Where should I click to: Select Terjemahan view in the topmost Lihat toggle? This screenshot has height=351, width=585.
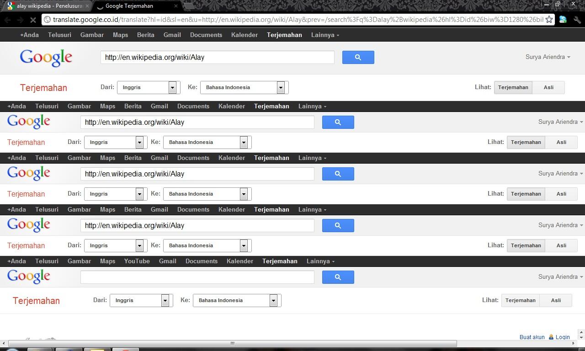click(513, 87)
